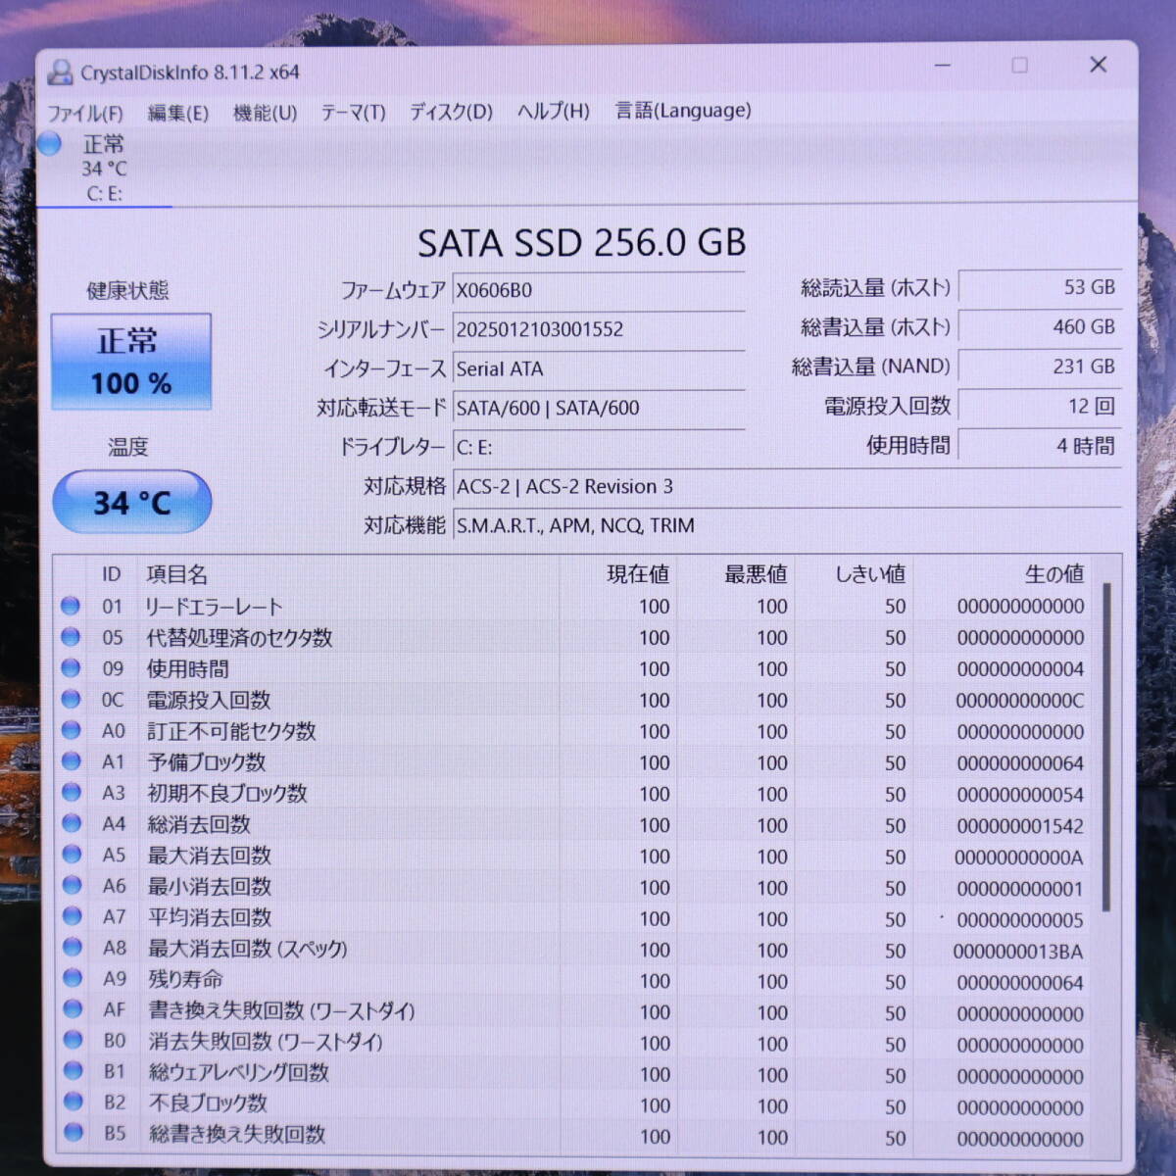Image resolution: width=1176 pixels, height=1176 pixels.
Task: Click the 現在値 column header
Action: [x=638, y=574]
